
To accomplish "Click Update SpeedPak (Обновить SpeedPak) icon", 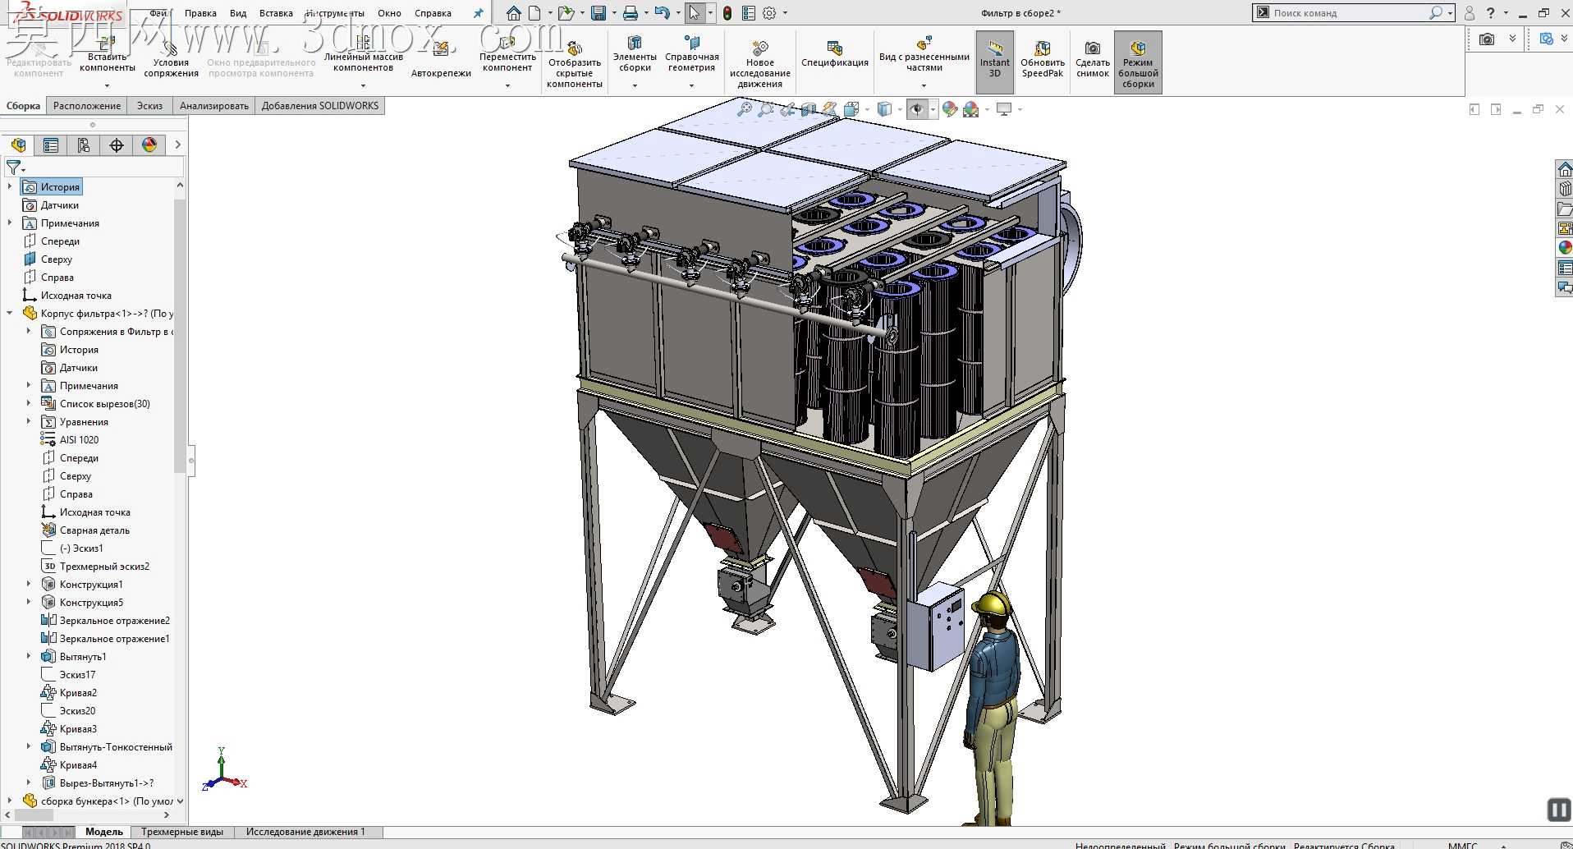I will [x=1043, y=59].
